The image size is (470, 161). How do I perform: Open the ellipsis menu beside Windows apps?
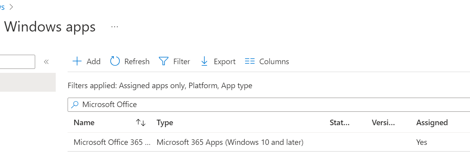[x=115, y=27]
